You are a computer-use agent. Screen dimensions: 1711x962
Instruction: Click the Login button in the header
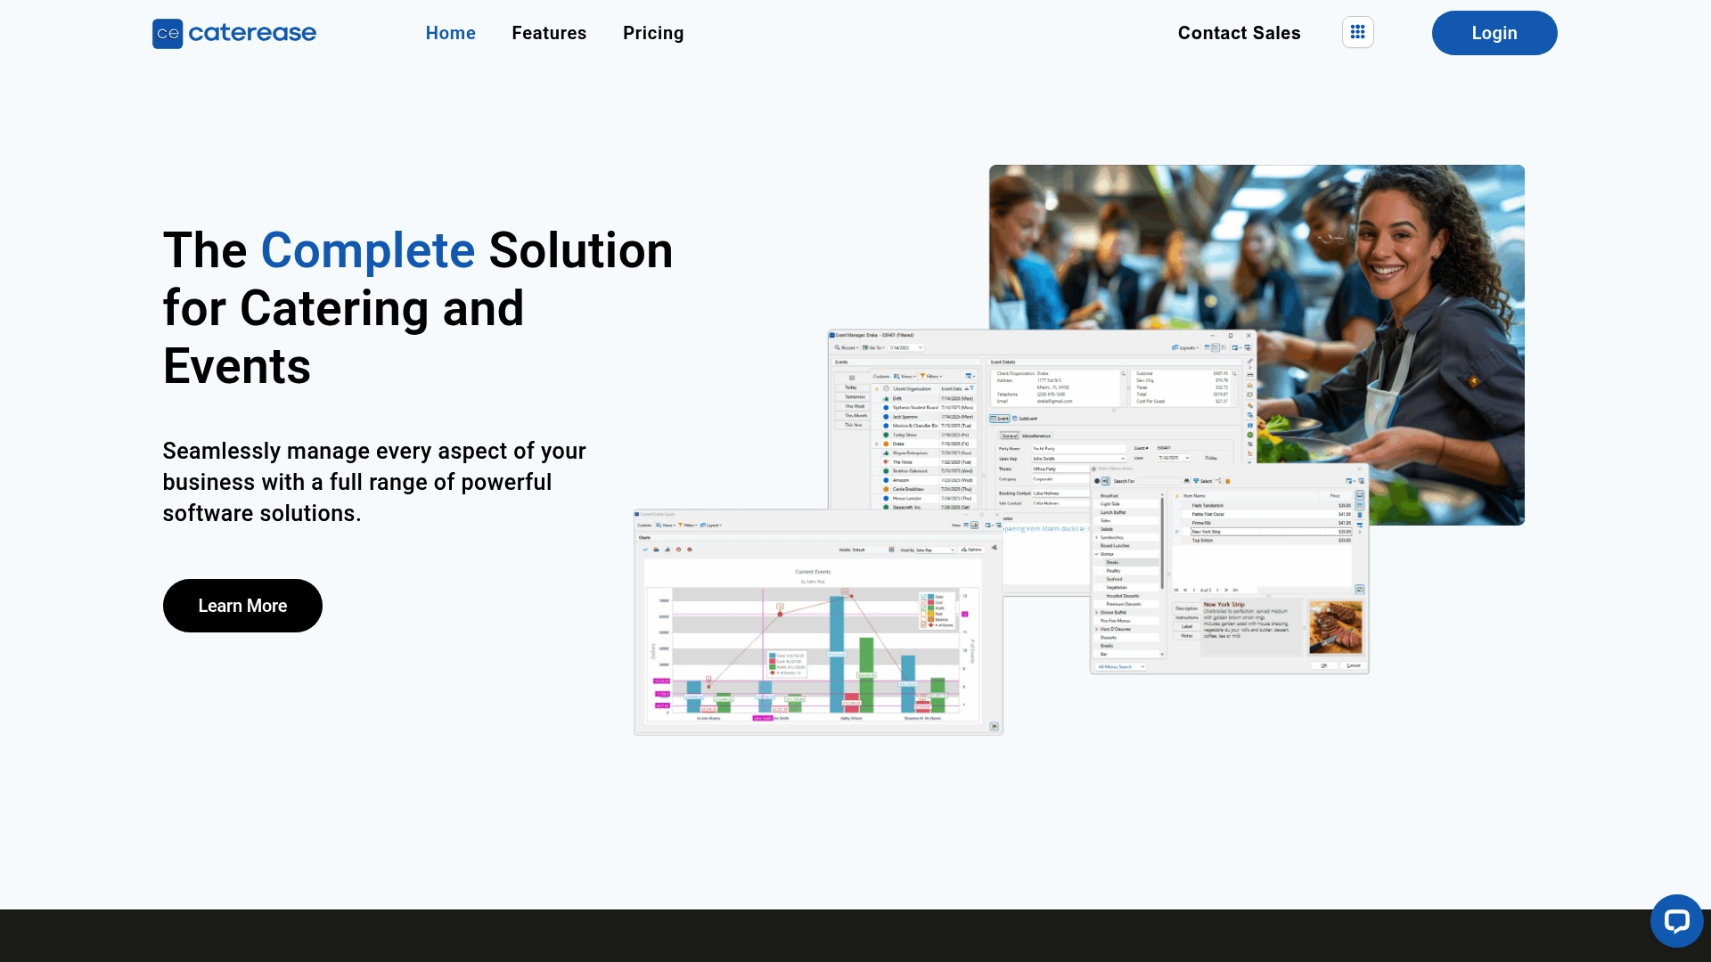[x=1494, y=33]
